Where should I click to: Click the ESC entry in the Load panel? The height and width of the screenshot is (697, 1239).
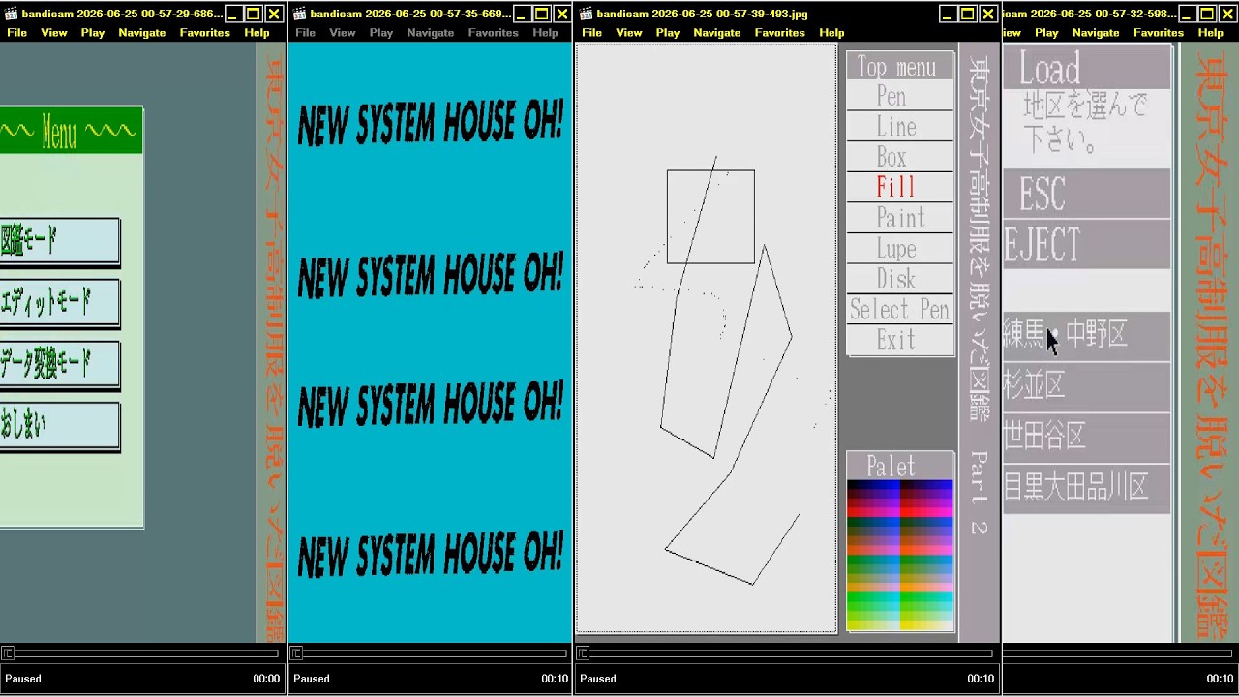(x=1086, y=194)
